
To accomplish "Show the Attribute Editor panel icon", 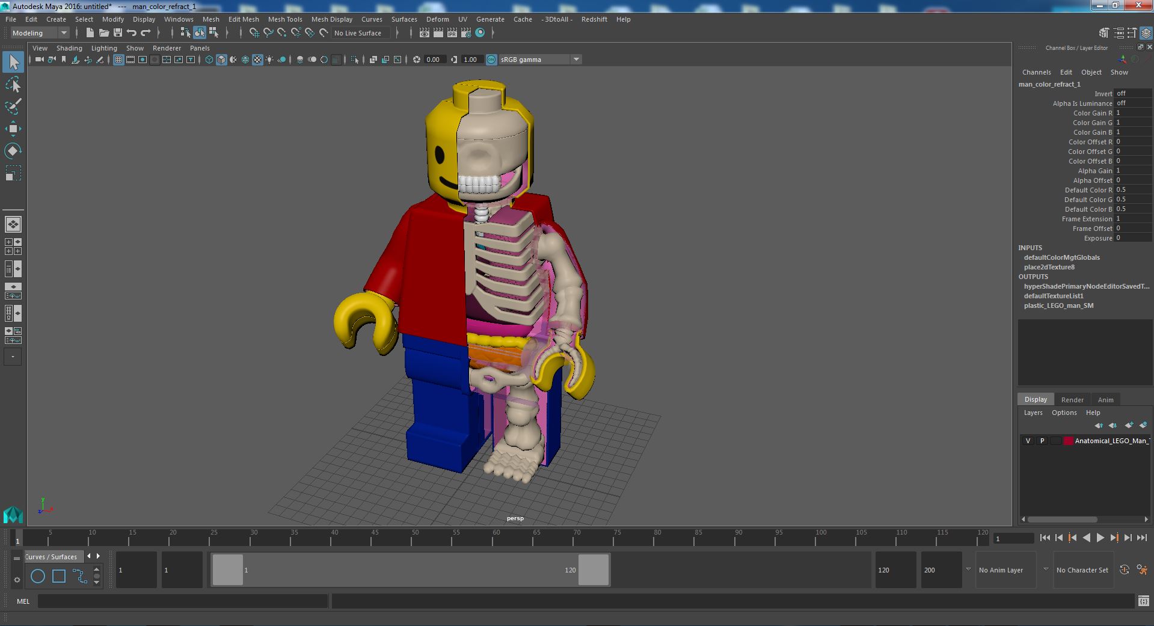I will (x=1119, y=33).
